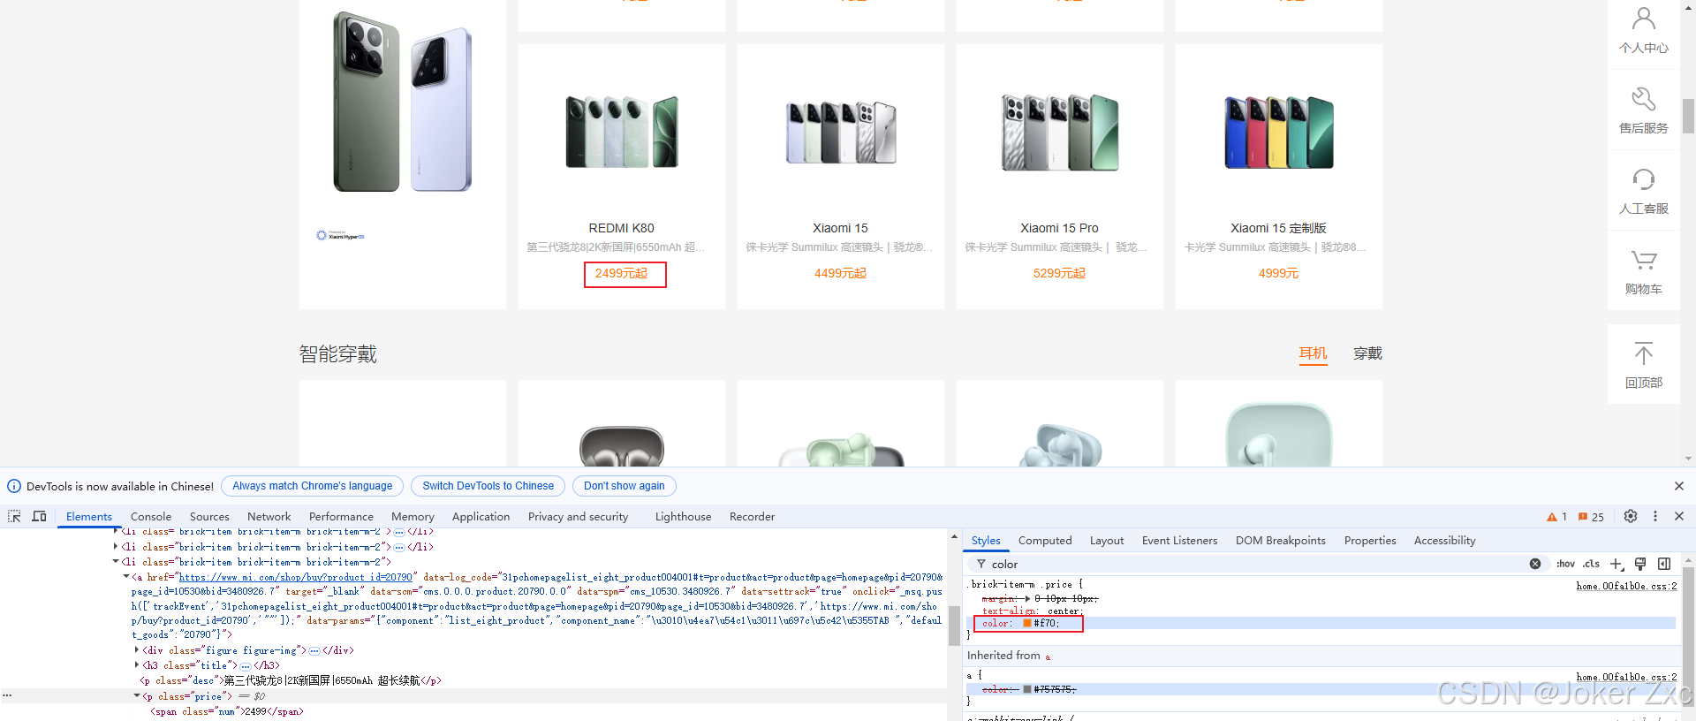Open the DOM Breakpoints tab
This screenshot has height=721, width=1696.
tap(1280, 541)
